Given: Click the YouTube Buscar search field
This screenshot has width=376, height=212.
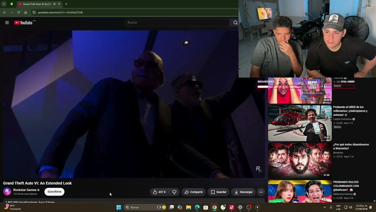Looking at the screenshot, I should click(177, 23).
